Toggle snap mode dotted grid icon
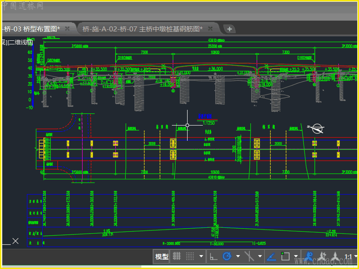 point(190,256)
